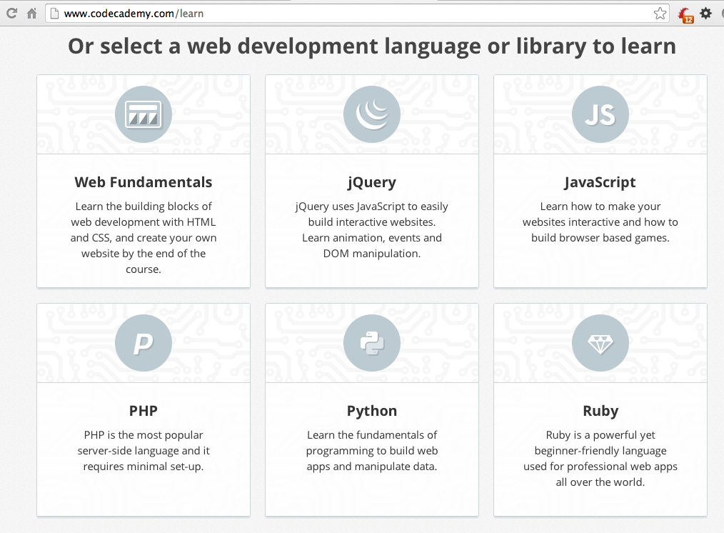
Task: Click the description 'Learn the building blocks of web development'
Action: coord(143,237)
